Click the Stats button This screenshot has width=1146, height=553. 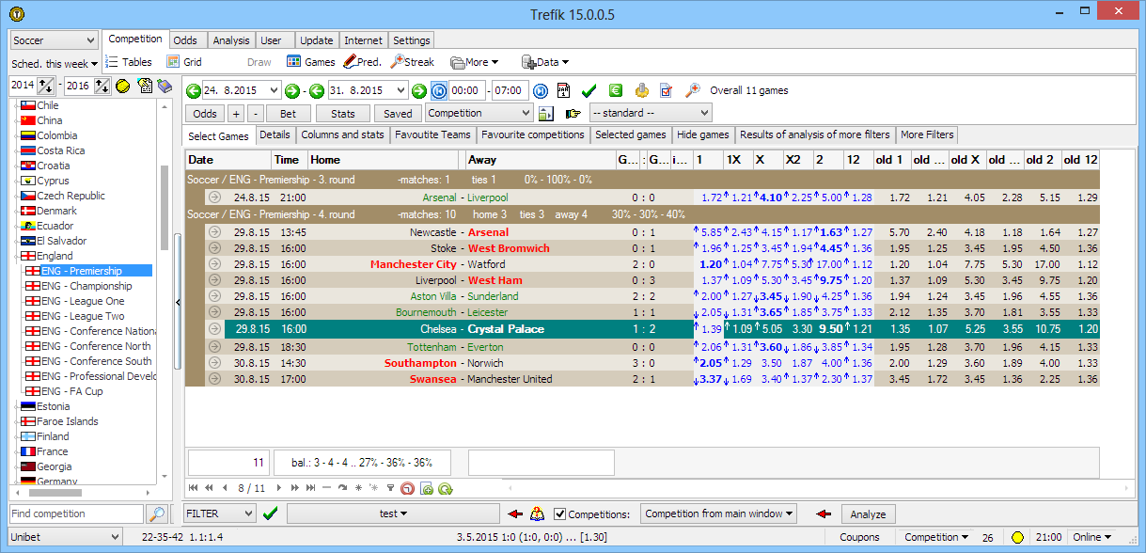[x=343, y=113]
